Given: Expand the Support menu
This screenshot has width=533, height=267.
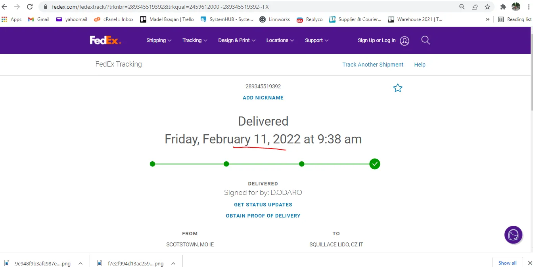Looking at the screenshot, I should pos(316,40).
